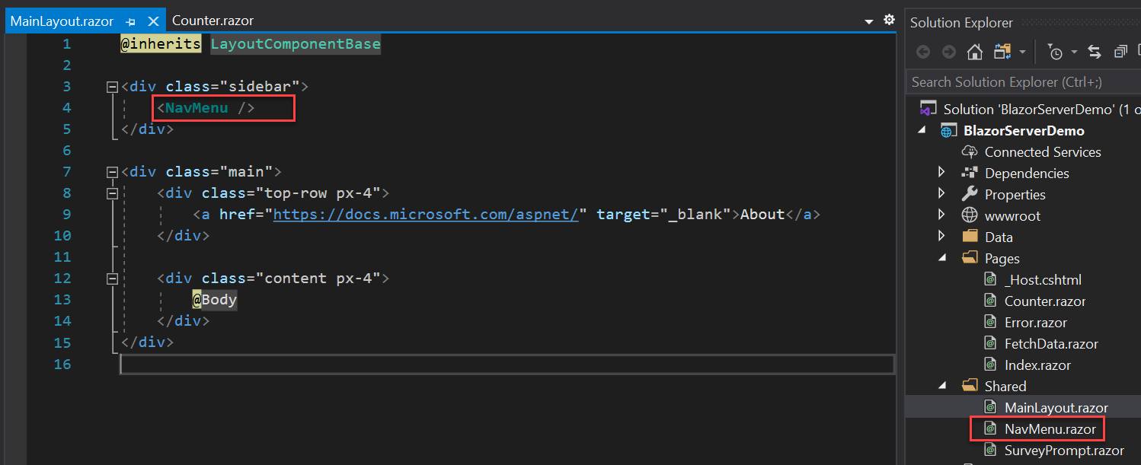
Task: Click the Forward navigation arrow in Solution Explorer
Action: click(949, 52)
